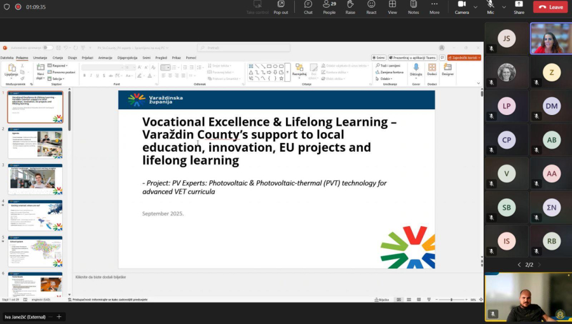The image size is (572, 324).
Task: Toggle the Camera on or off
Action: pos(461,6)
